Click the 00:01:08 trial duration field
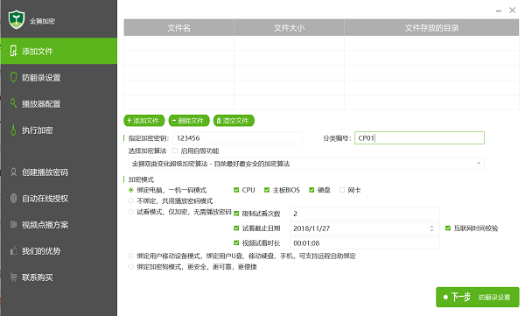525x316 pixels. point(365,243)
